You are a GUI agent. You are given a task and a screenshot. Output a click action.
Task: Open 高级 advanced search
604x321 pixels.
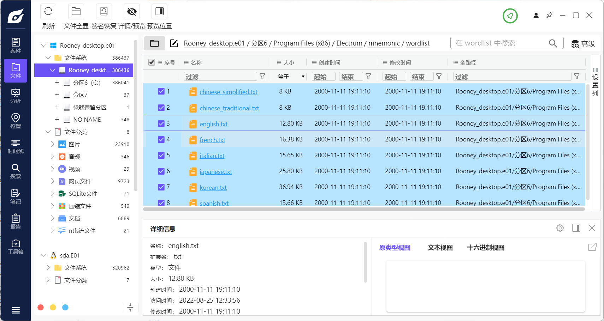pyautogui.click(x=583, y=44)
